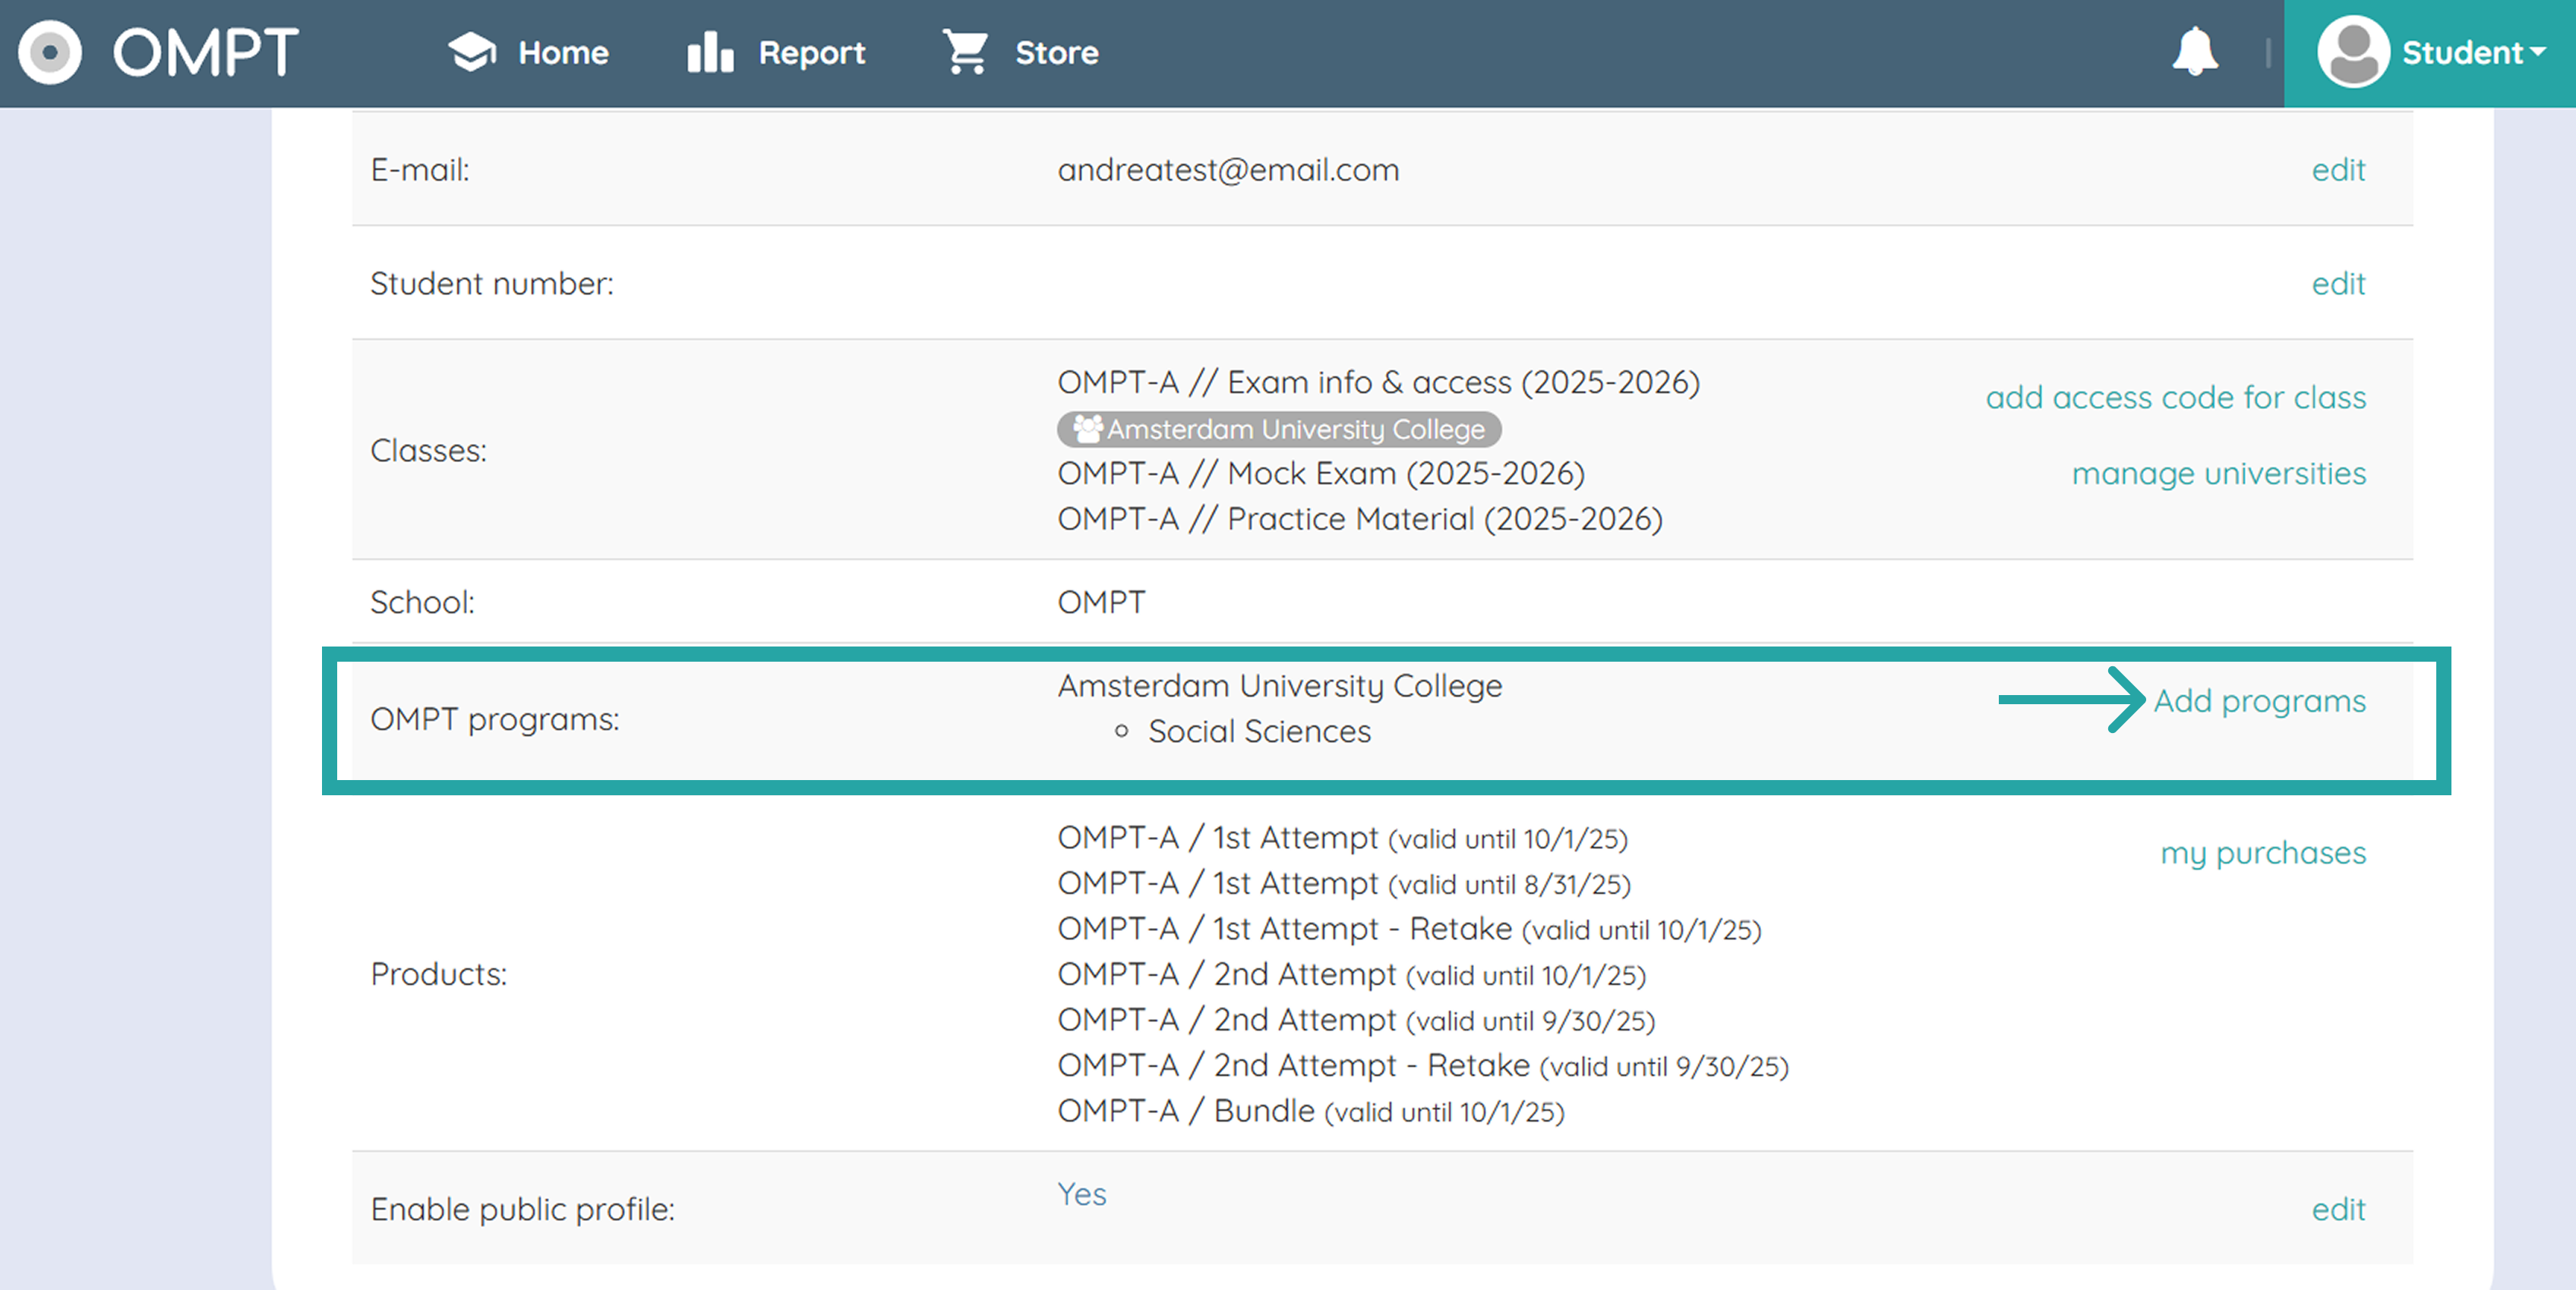Click the OMPT circular logo icon

(50, 52)
